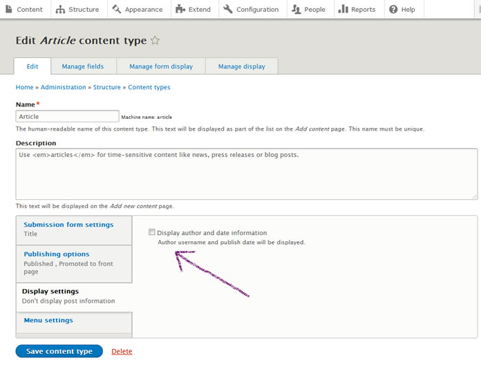
Task: Open the Extend puzzle icon
Action: pos(180,10)
